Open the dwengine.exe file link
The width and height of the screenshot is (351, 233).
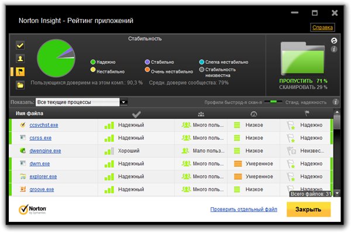45,151
